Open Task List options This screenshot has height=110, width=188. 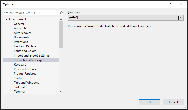(x=19, y=87)
